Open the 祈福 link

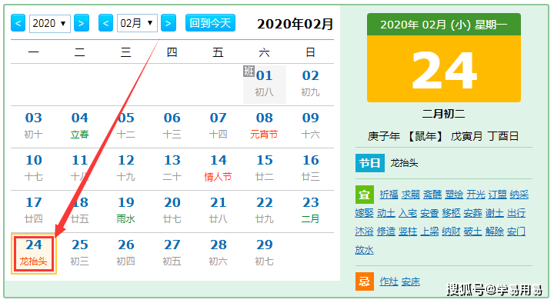coord(389,195)
